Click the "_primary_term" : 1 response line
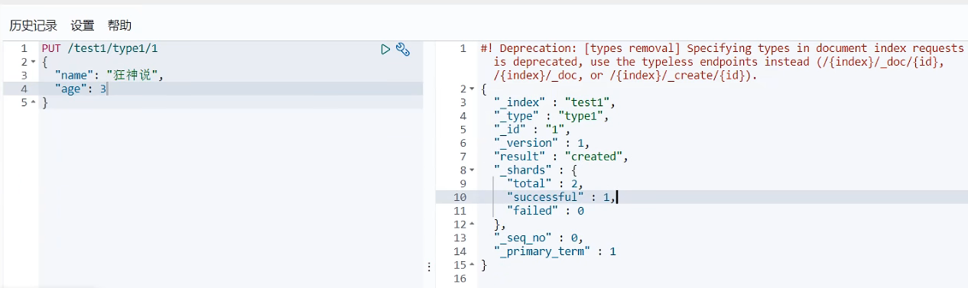 [554, 251]
